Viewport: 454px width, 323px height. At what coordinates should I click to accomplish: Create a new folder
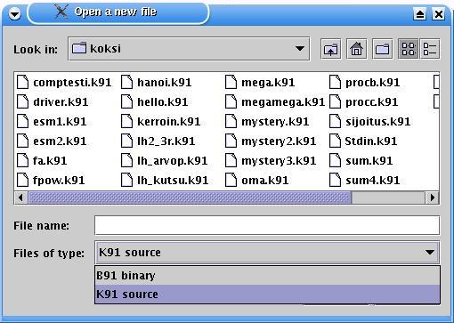pos(382,49)
